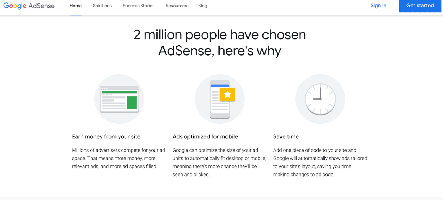Click the 'Earn money from your site' heading
Viewport: 443px width, 200px height.
106,136
